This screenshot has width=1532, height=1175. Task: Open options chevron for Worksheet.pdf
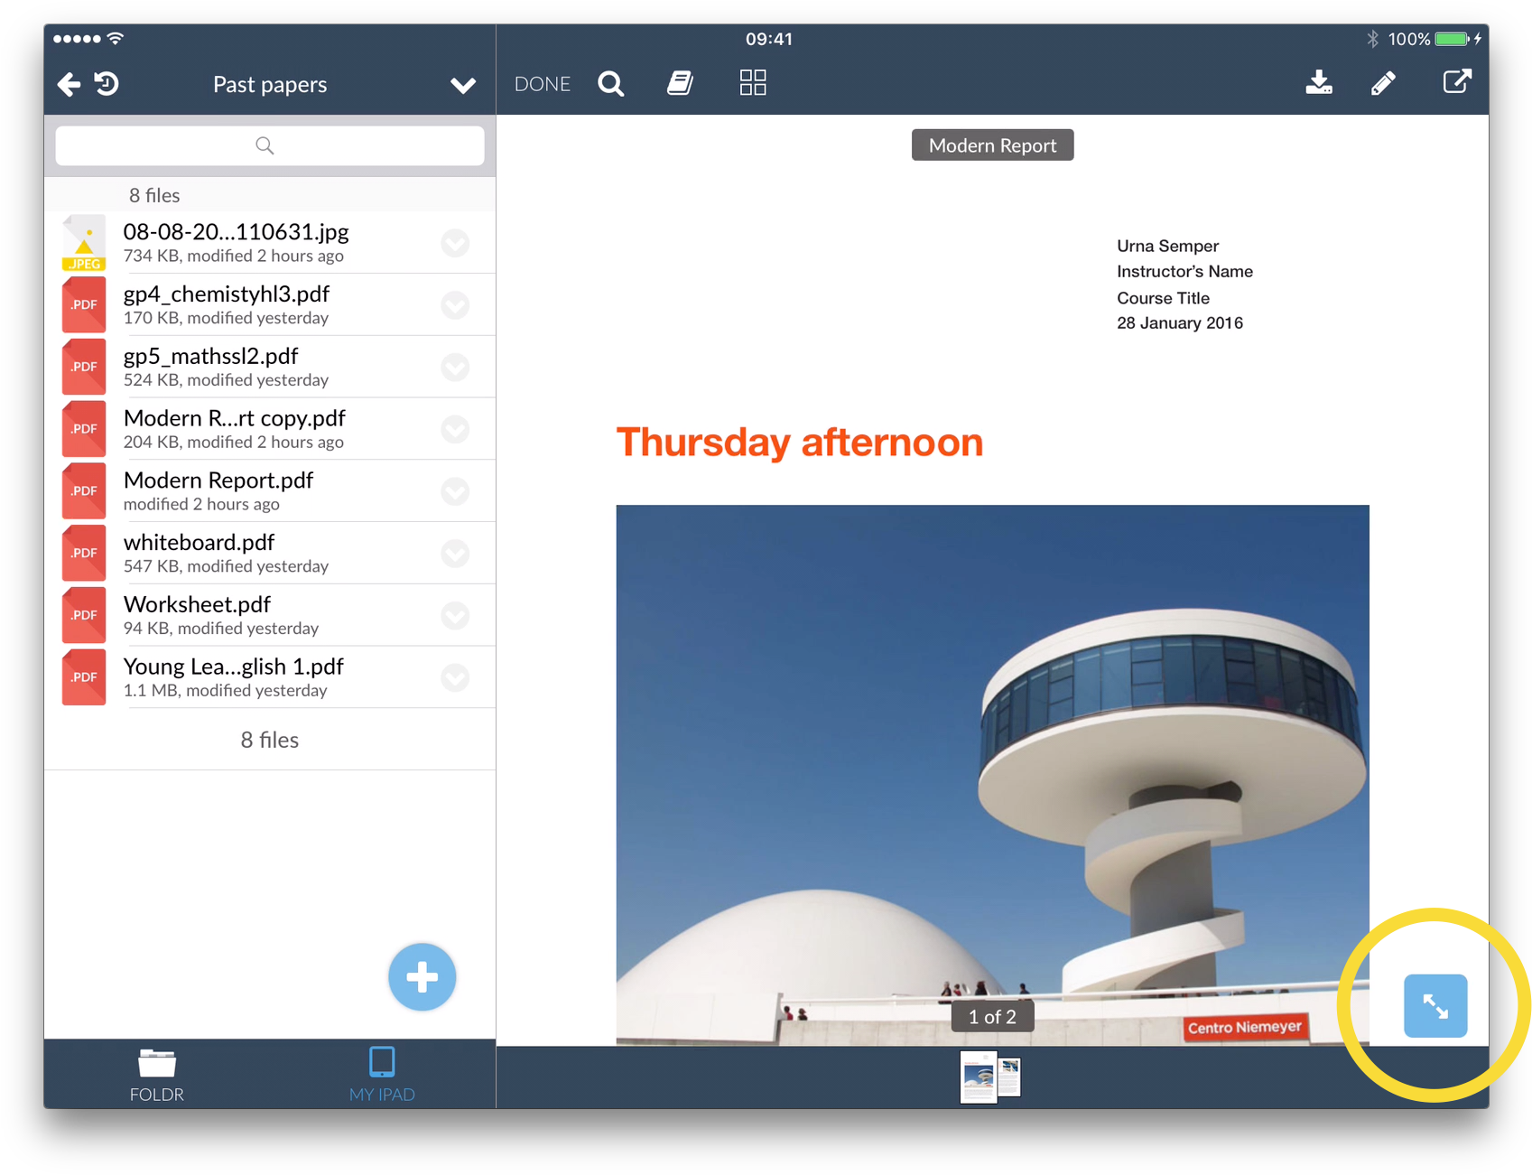(x=455, y=616)
